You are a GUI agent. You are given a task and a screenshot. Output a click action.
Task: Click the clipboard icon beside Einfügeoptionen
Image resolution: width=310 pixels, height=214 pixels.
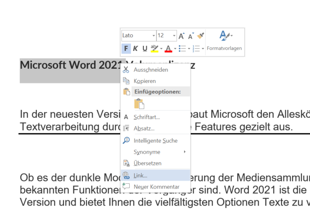[x=126, y=92]
